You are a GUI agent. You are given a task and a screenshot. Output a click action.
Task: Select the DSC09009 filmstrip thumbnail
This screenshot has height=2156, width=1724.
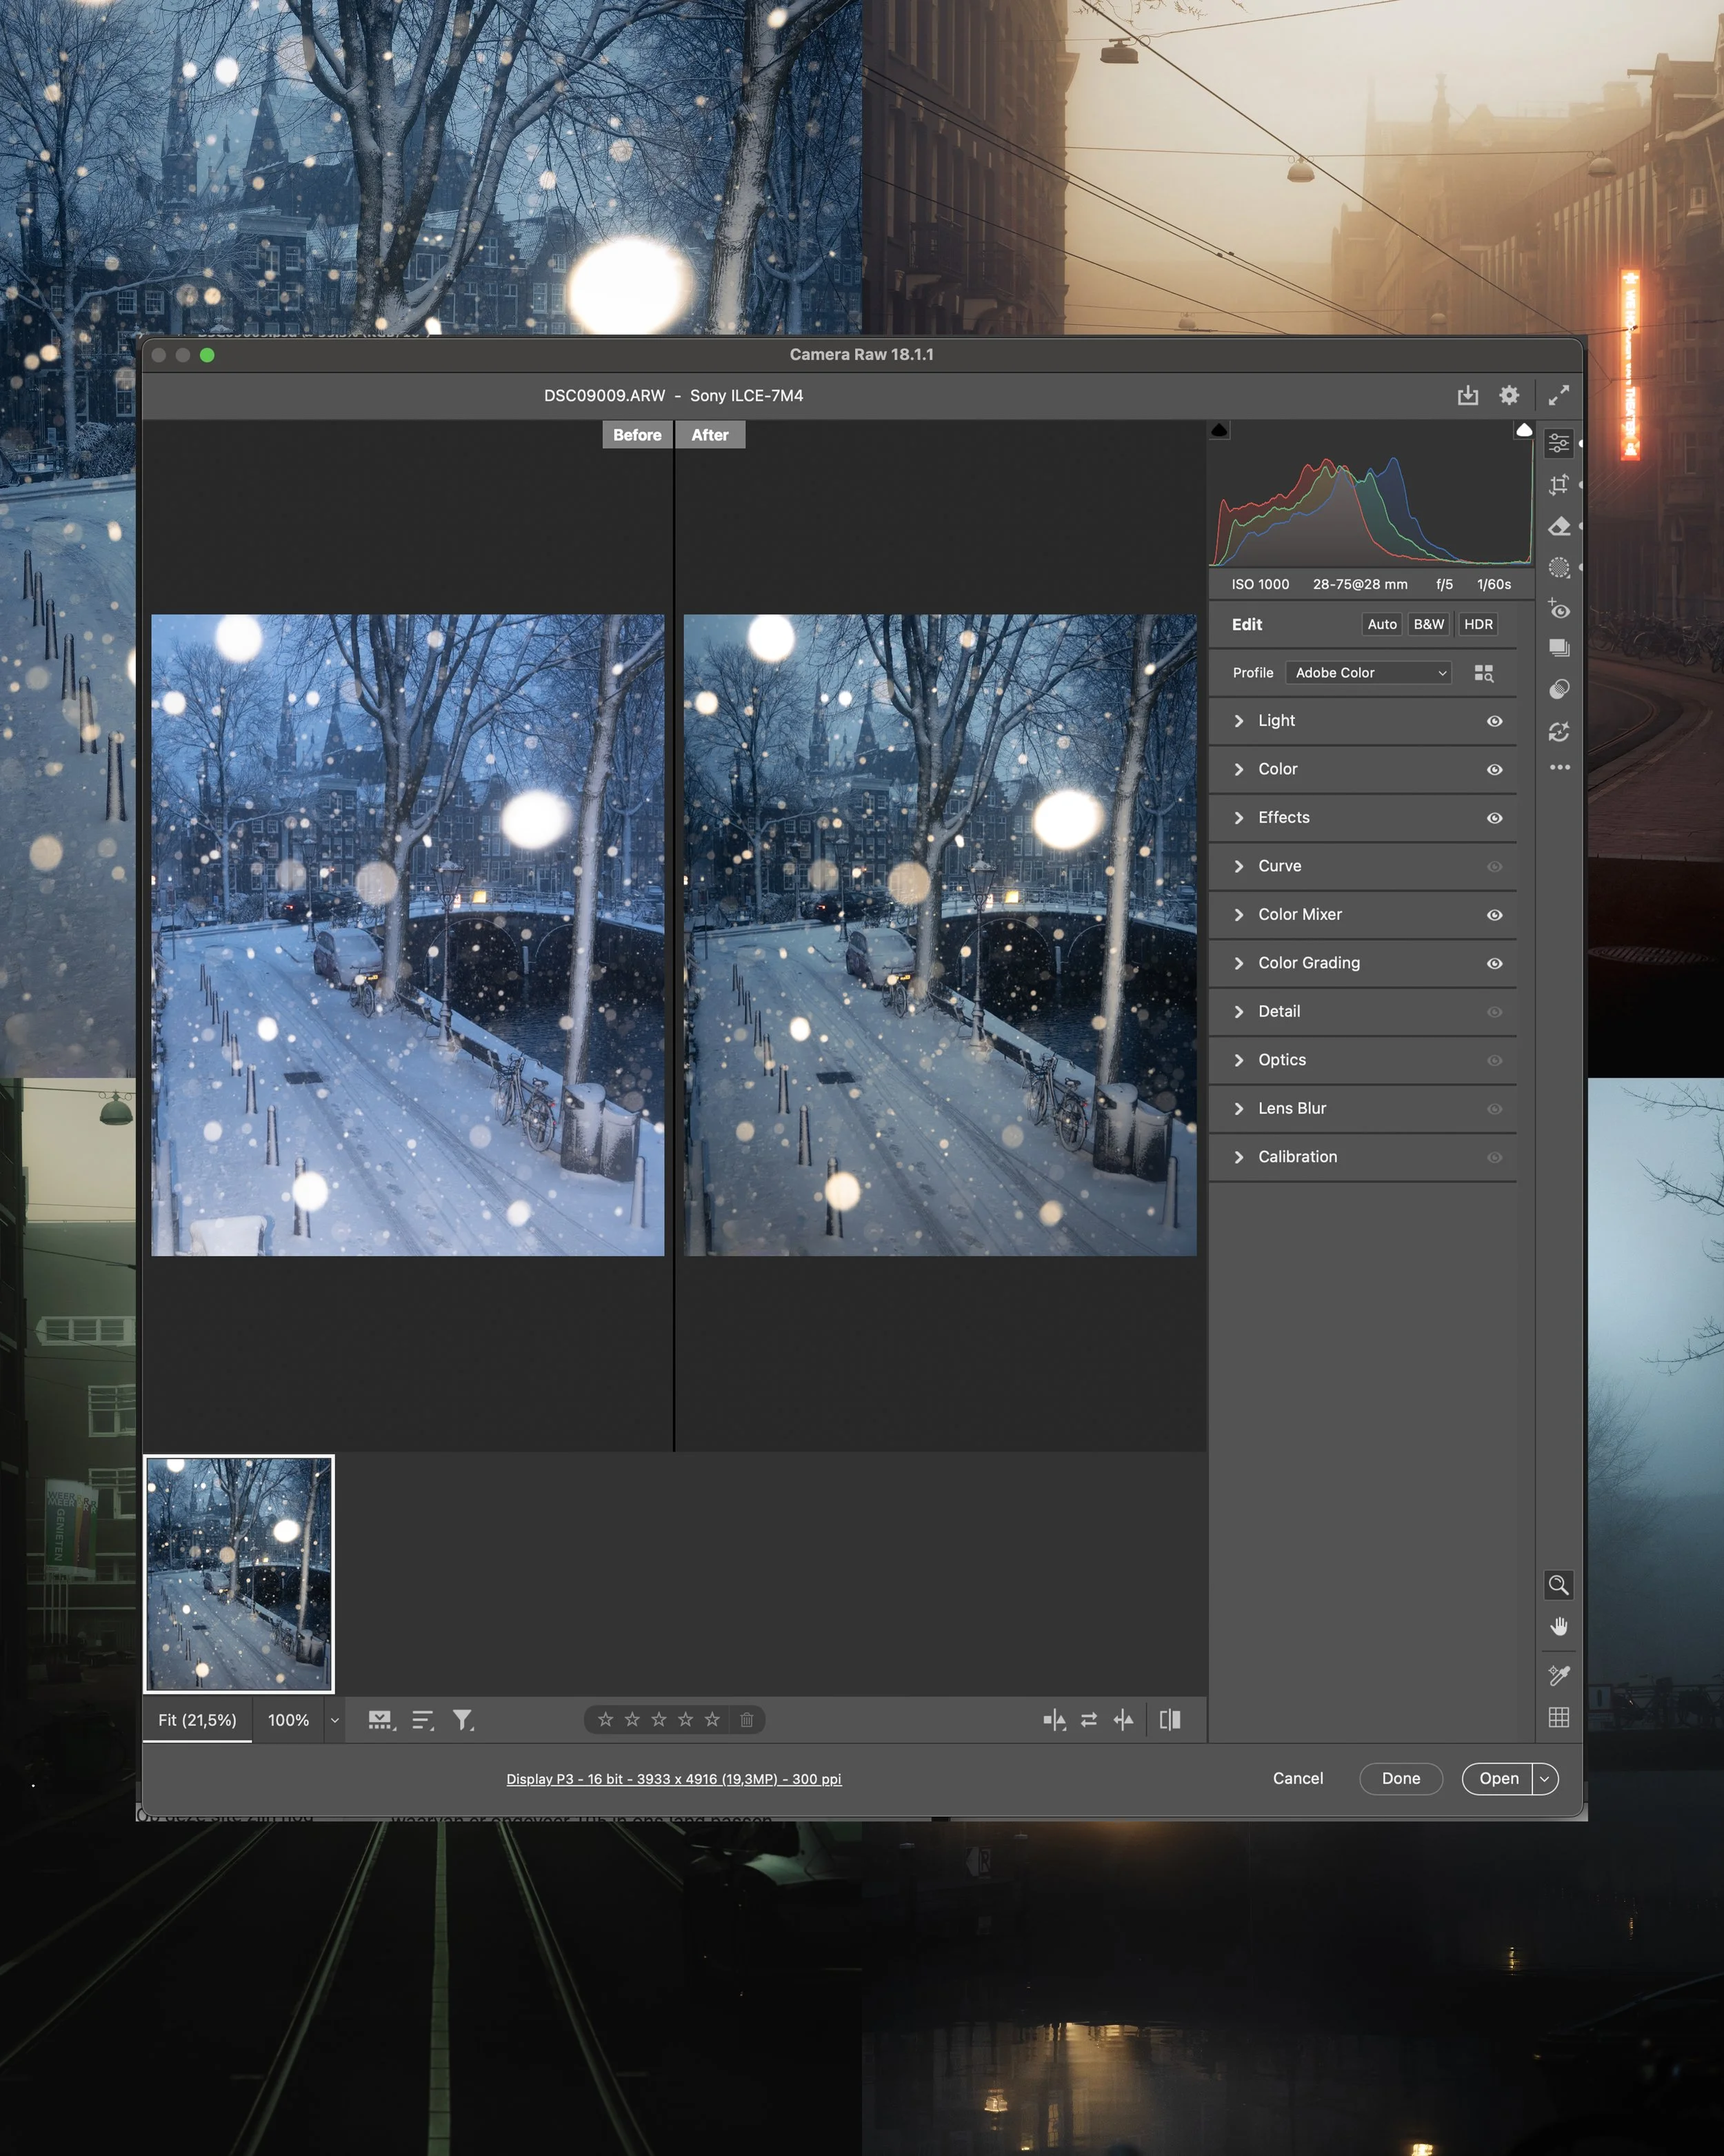[x=239, y=1574]
